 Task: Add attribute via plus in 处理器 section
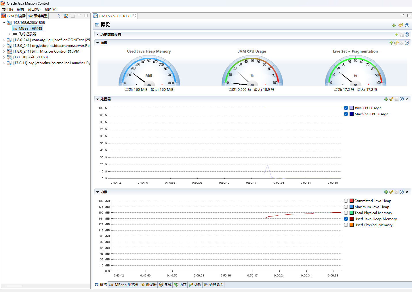click(x=386, y=99)
